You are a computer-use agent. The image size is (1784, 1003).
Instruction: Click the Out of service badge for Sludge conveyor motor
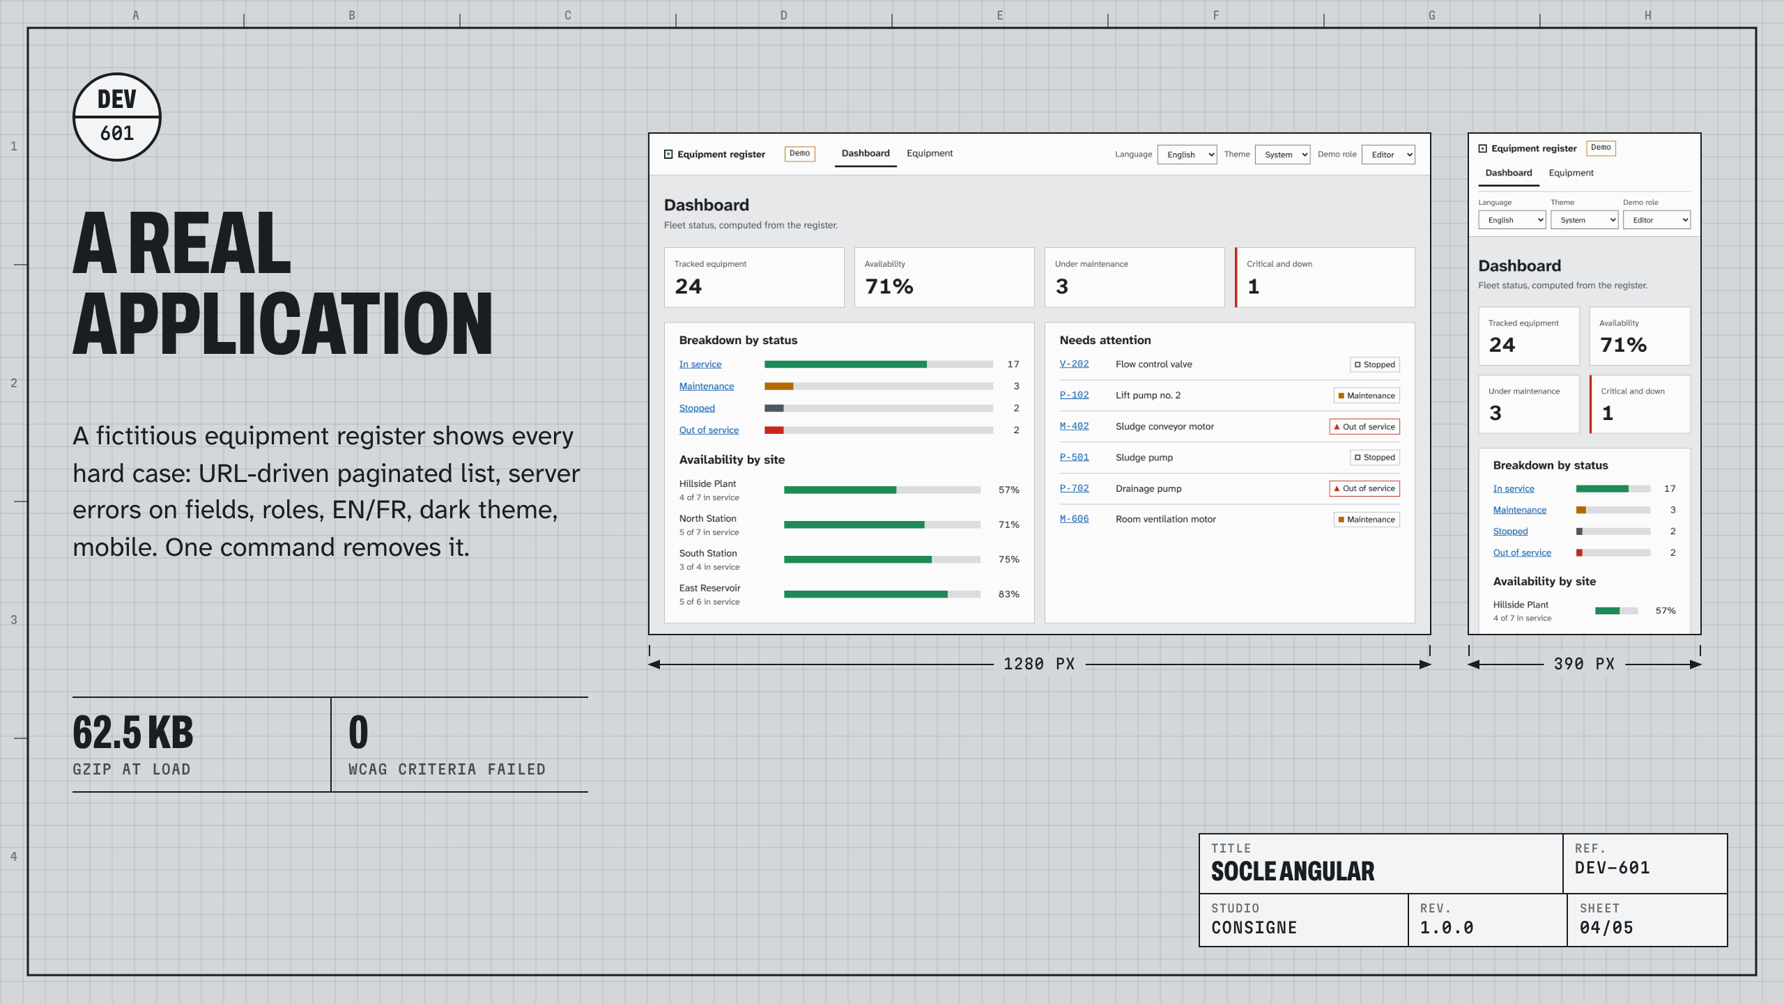pyautogui.click(x=1364, y=427)
